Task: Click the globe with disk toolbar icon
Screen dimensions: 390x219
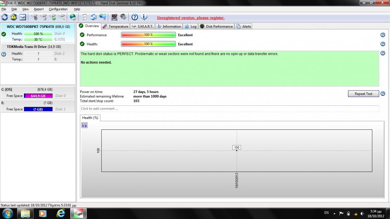Action: [73, 17]
